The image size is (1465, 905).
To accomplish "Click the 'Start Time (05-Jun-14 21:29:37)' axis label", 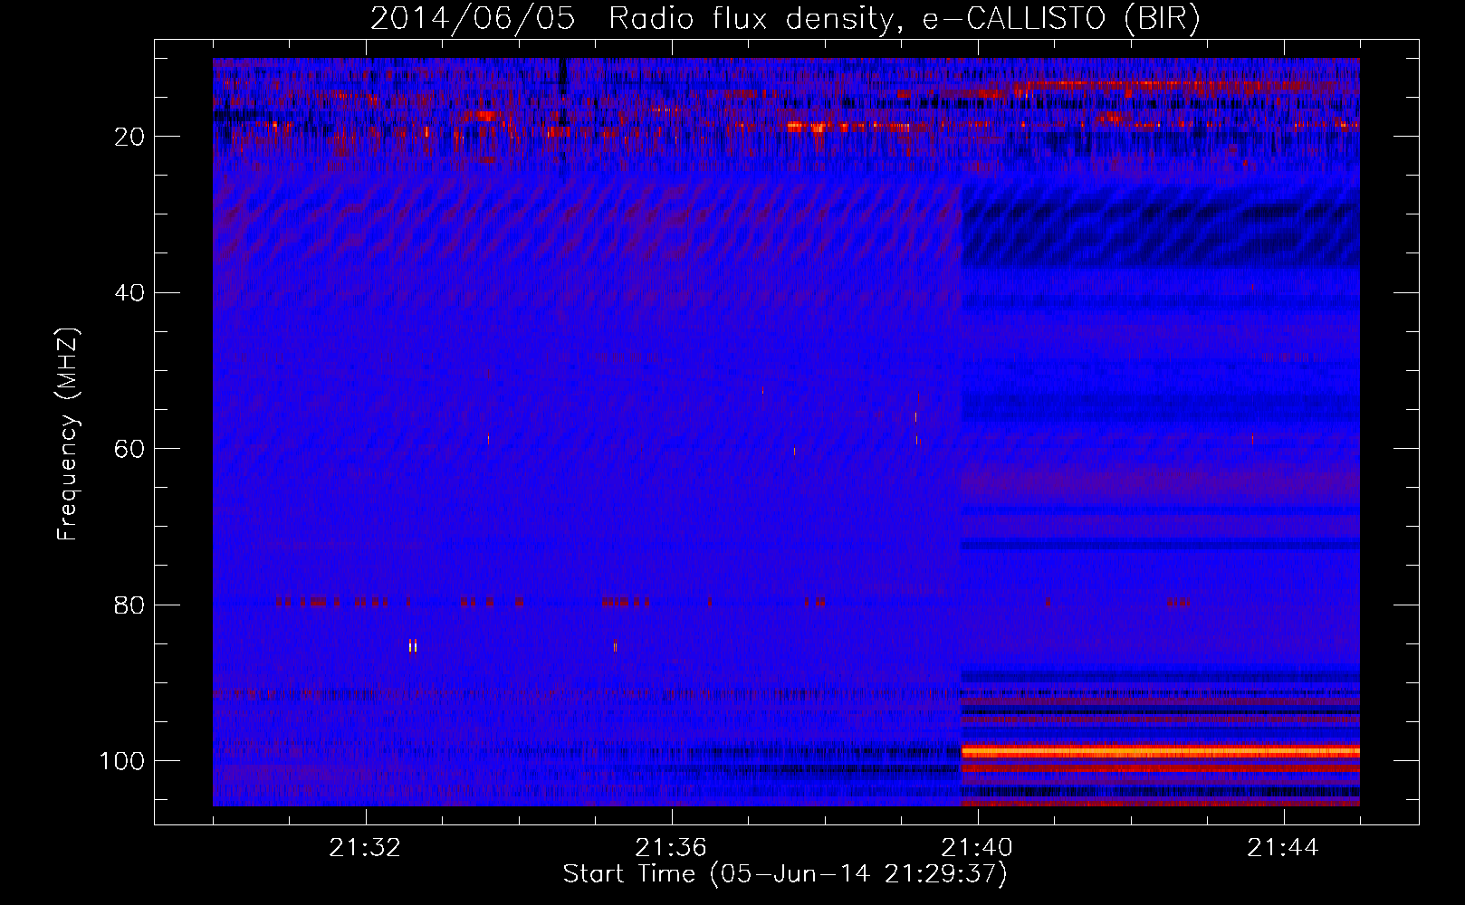I will [785, 874].
